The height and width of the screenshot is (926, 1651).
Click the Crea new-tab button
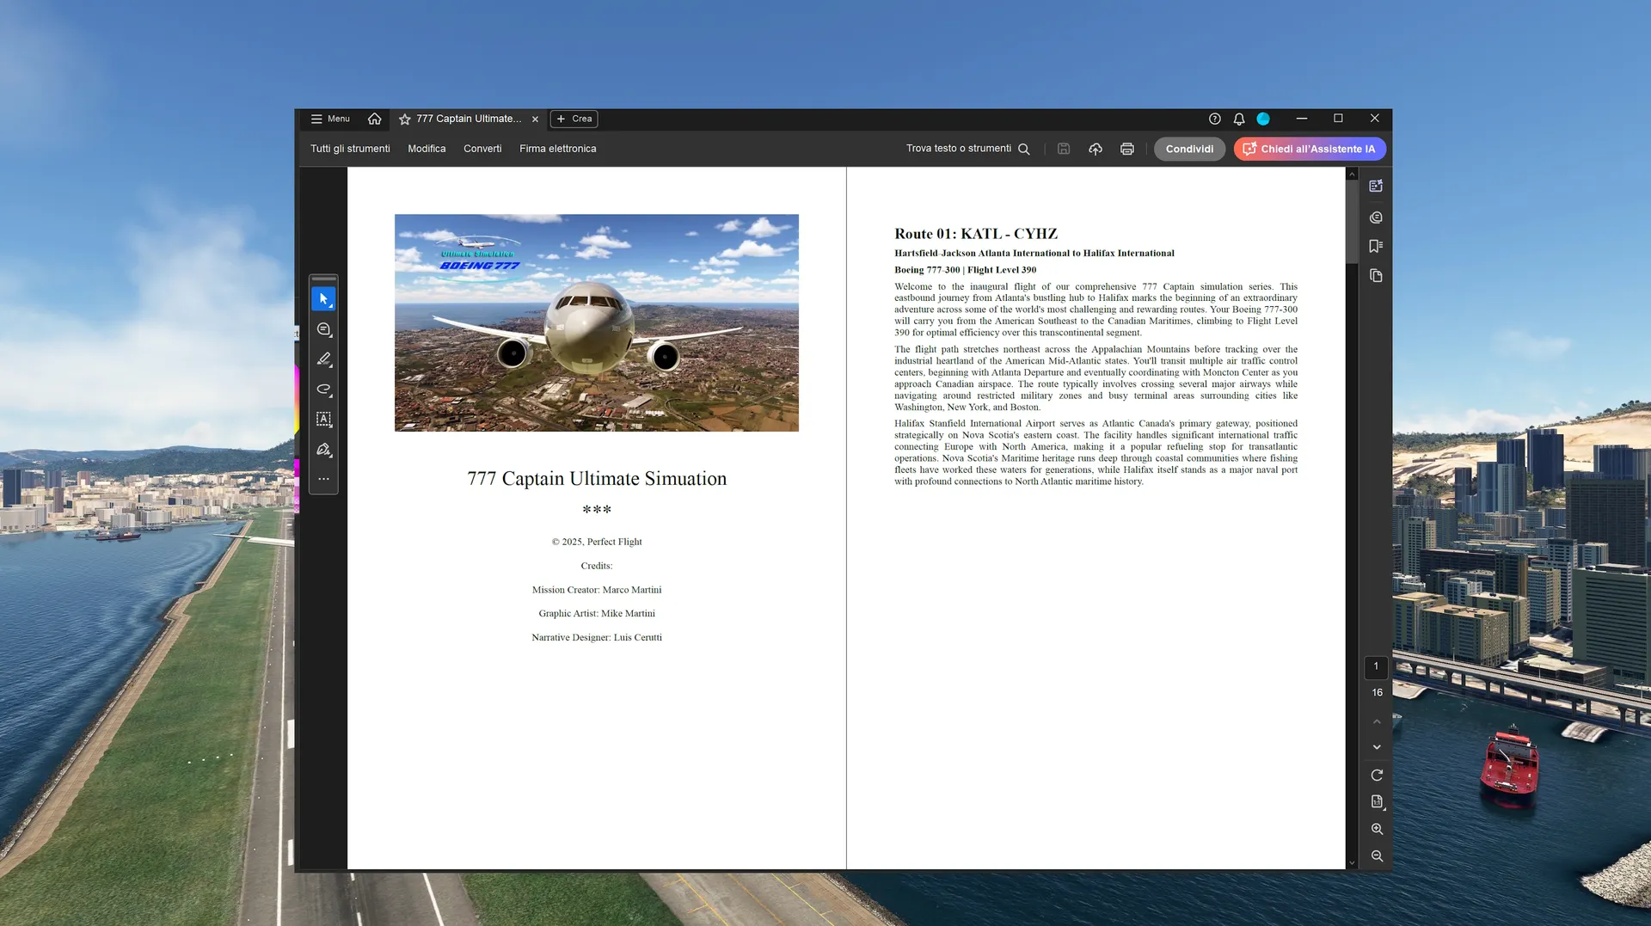(x=574, y=119)
